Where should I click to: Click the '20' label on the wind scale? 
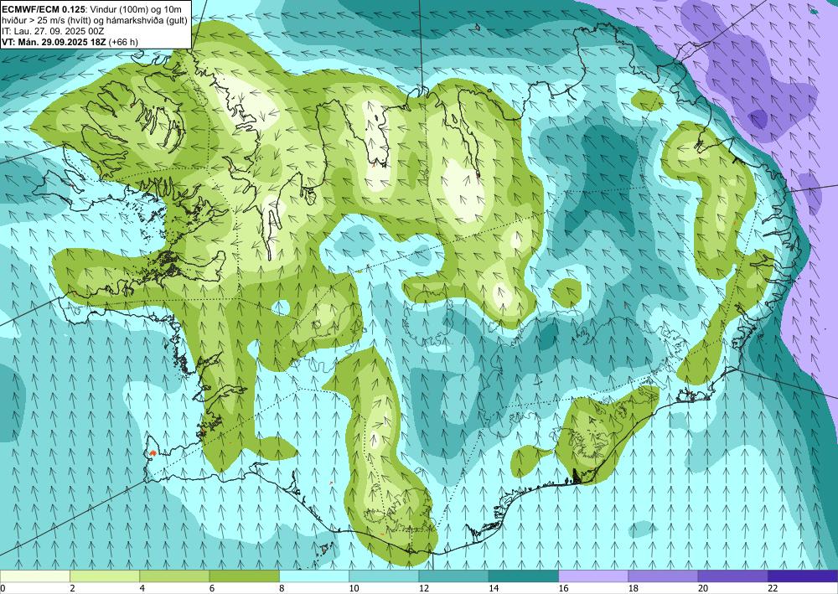703,589
